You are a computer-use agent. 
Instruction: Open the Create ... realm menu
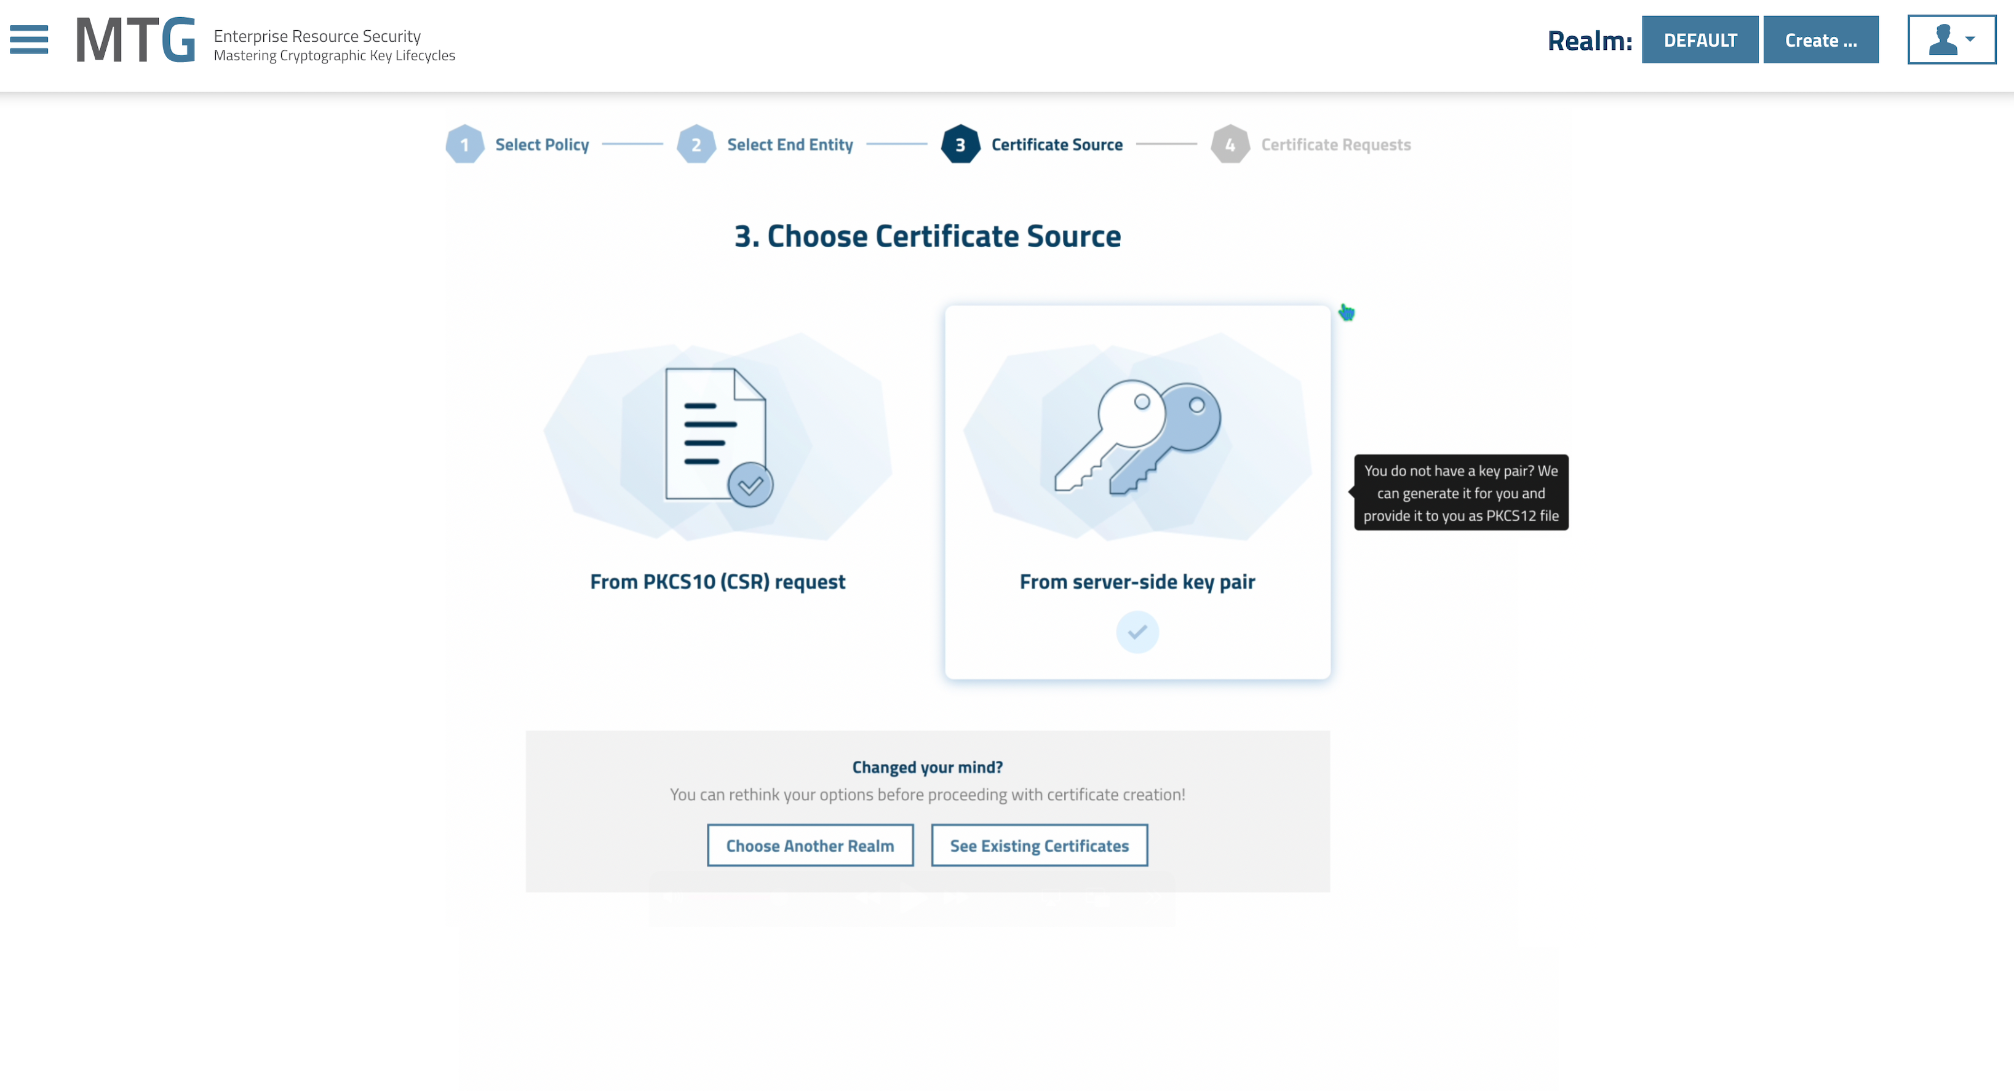point(1820,40)
